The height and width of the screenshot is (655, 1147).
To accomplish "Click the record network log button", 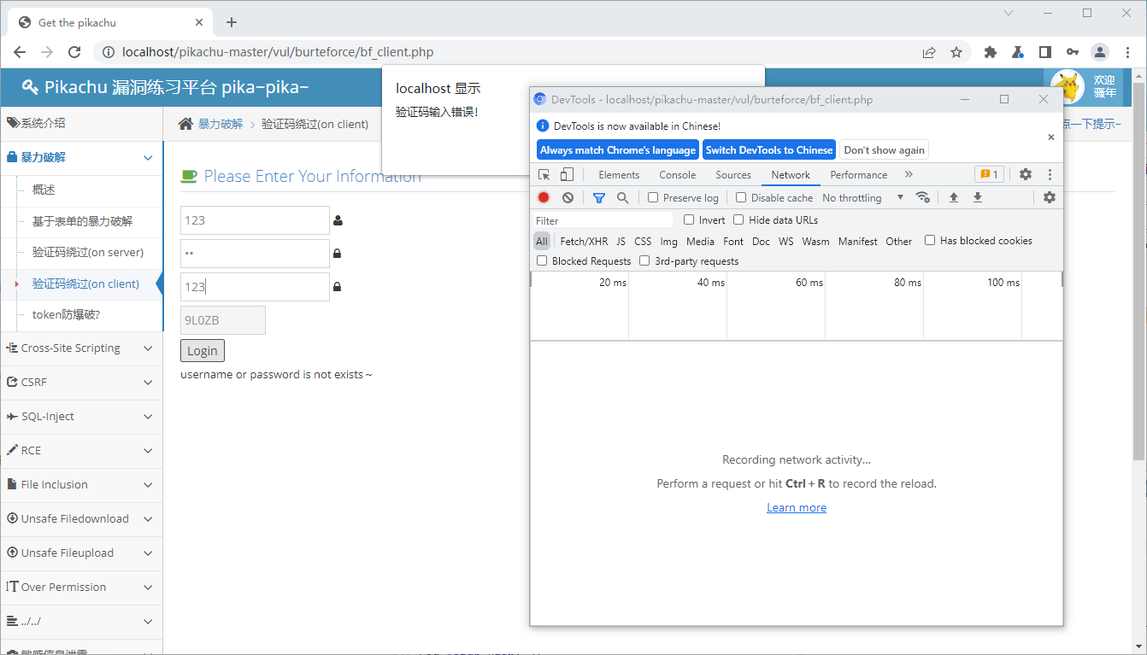I will [x=544, y=197].
